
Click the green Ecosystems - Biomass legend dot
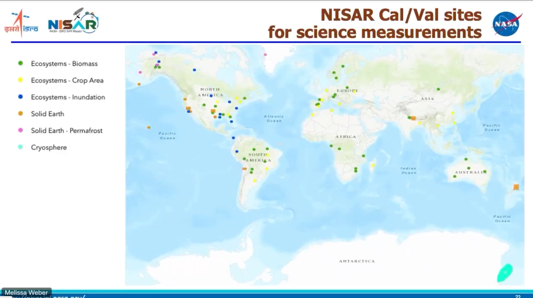coord(20,63)
